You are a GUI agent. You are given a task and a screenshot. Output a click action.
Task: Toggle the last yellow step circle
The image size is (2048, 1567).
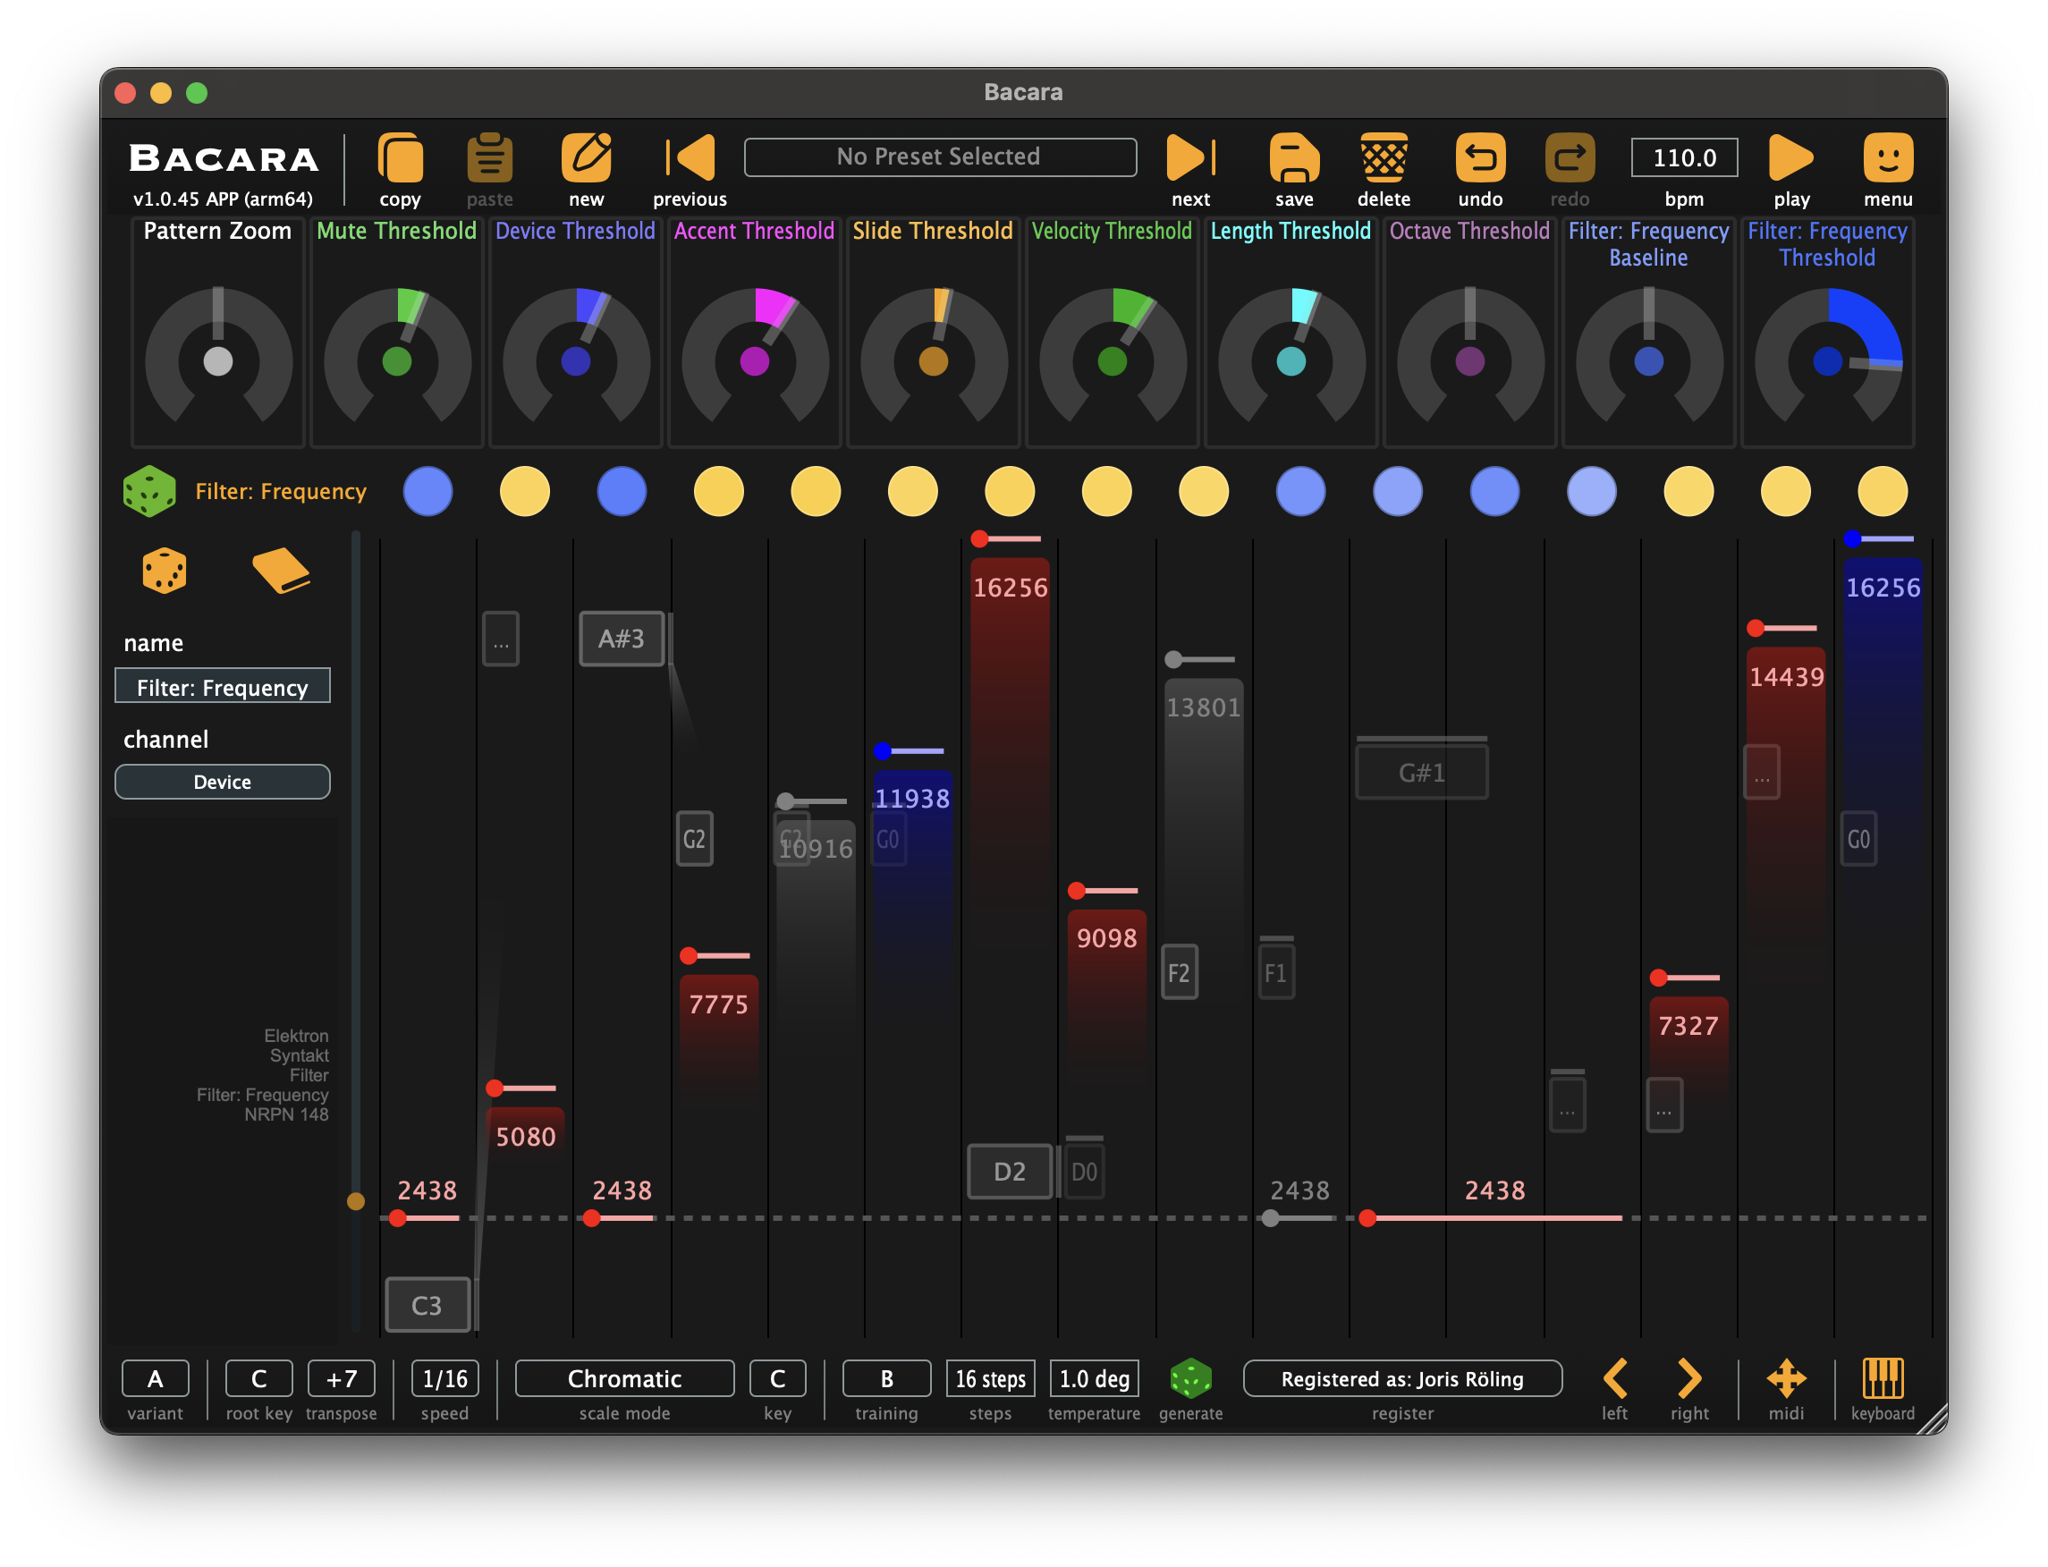tap(1882, 492)
